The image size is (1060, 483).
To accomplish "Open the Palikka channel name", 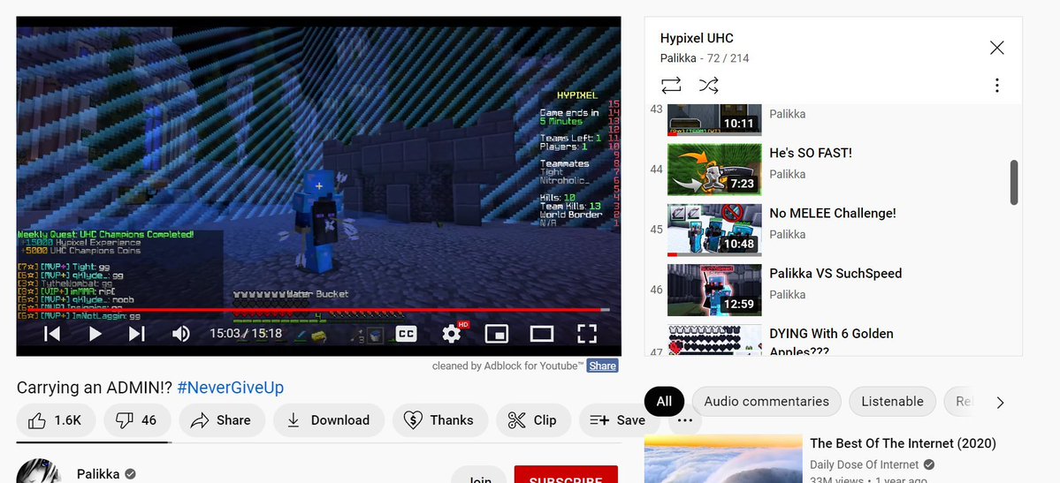I will [x=99, y=473].
